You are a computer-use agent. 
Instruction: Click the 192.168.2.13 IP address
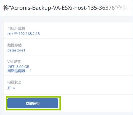[29, 34]
